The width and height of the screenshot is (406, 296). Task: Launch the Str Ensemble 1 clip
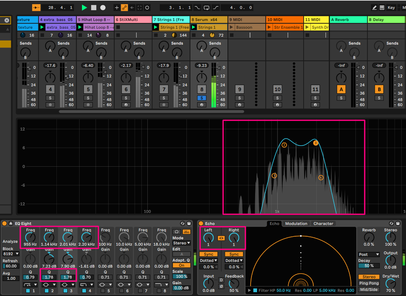[x=269, y=27]
